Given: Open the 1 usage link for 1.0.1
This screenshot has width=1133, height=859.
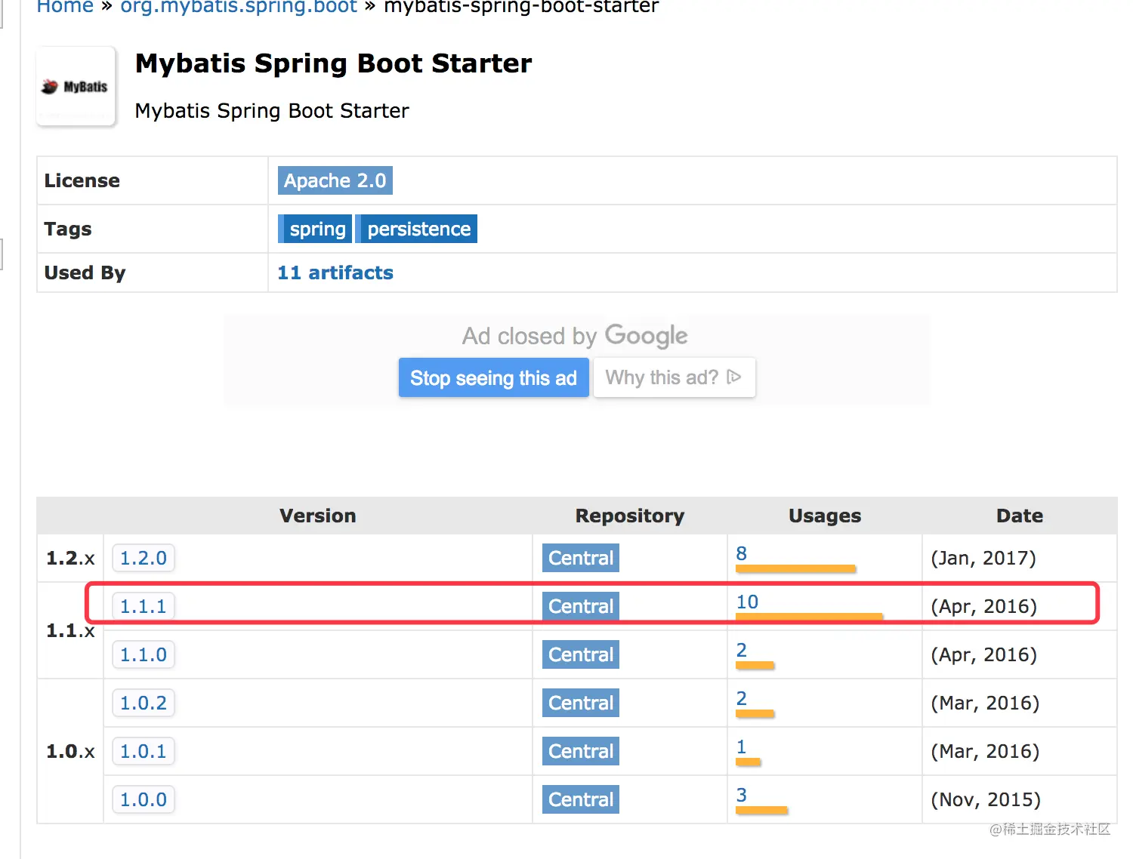Looking at the screenshot, I should click(x=742, y=747).
